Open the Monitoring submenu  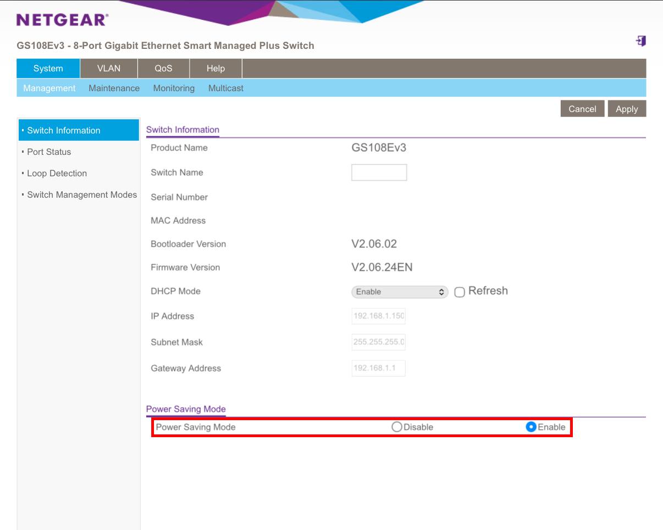coord(174,88)
